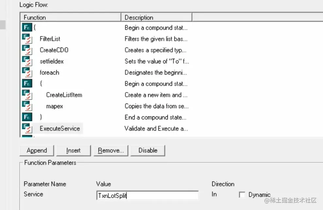Click the Fn icon of the indented open brace
Screen dimensions: 323x210
pyautogui.click(x=27, y=84)
